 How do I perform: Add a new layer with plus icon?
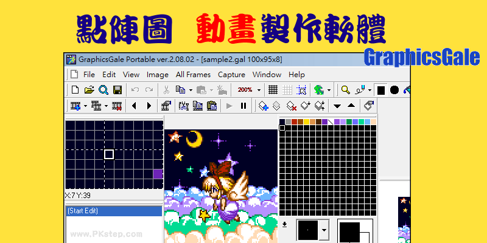pyautogui.click(x=264, y=106)
